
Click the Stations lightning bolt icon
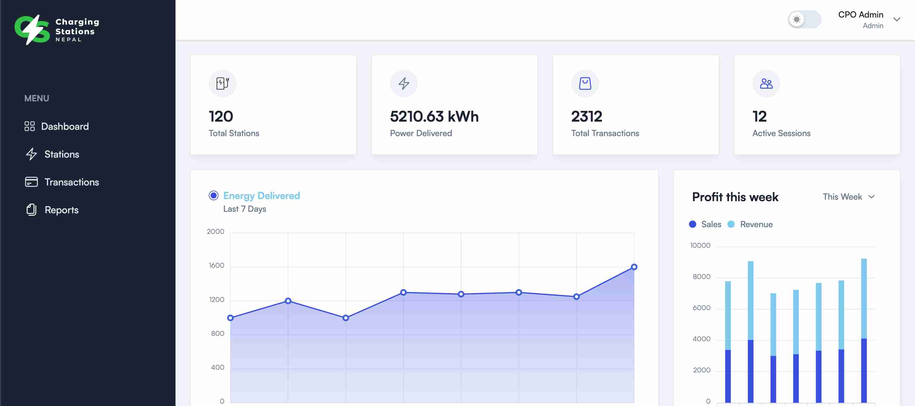[x=31, y=154]
